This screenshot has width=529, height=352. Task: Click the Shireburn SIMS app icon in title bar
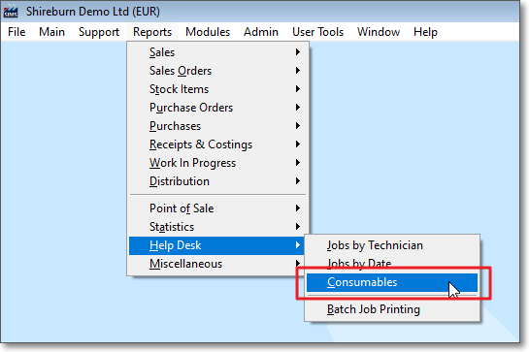(x=11, y=11)
